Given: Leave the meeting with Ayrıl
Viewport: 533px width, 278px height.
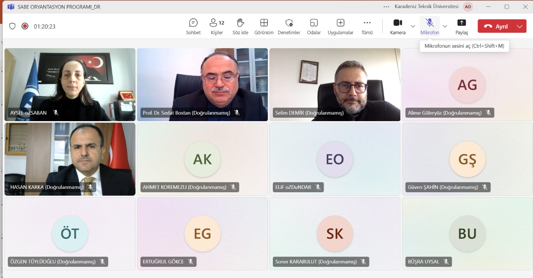Looking at the screenshot, I should 496,26.
